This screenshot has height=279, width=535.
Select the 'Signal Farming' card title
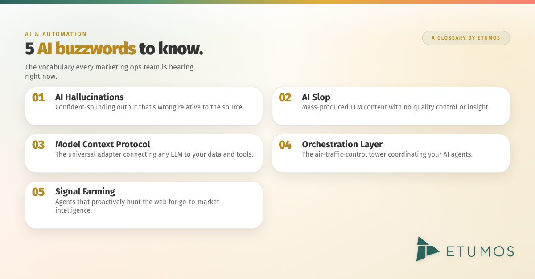[85, 191]
